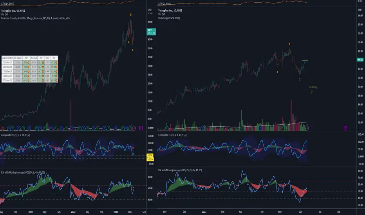Click the 64.00 level on the 1D price axis
The image size is (365, 215).
click(x=360, y=16)
